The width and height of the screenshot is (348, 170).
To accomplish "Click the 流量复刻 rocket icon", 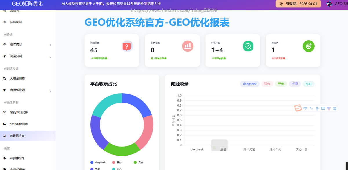I will click(4, 56).
